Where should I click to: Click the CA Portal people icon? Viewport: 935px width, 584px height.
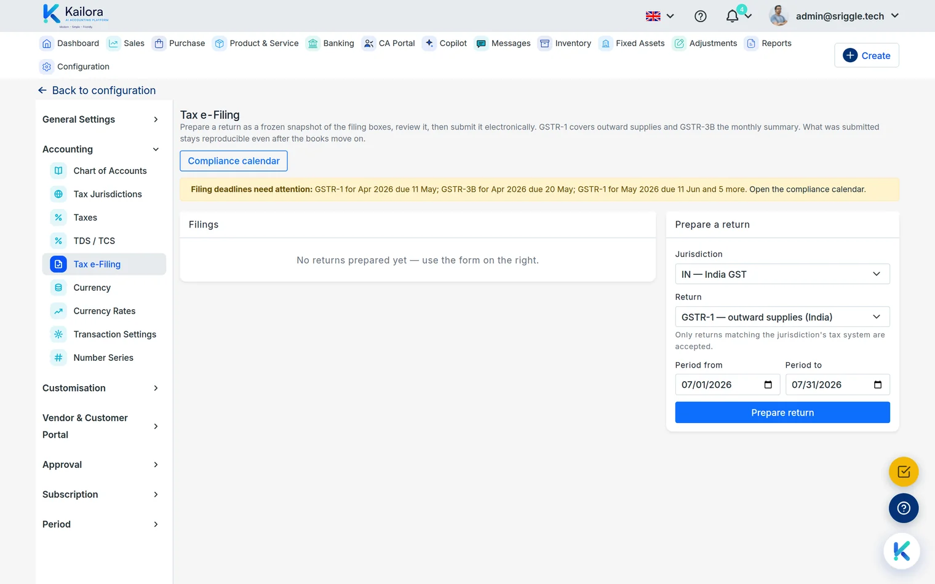tap(368, 43)
